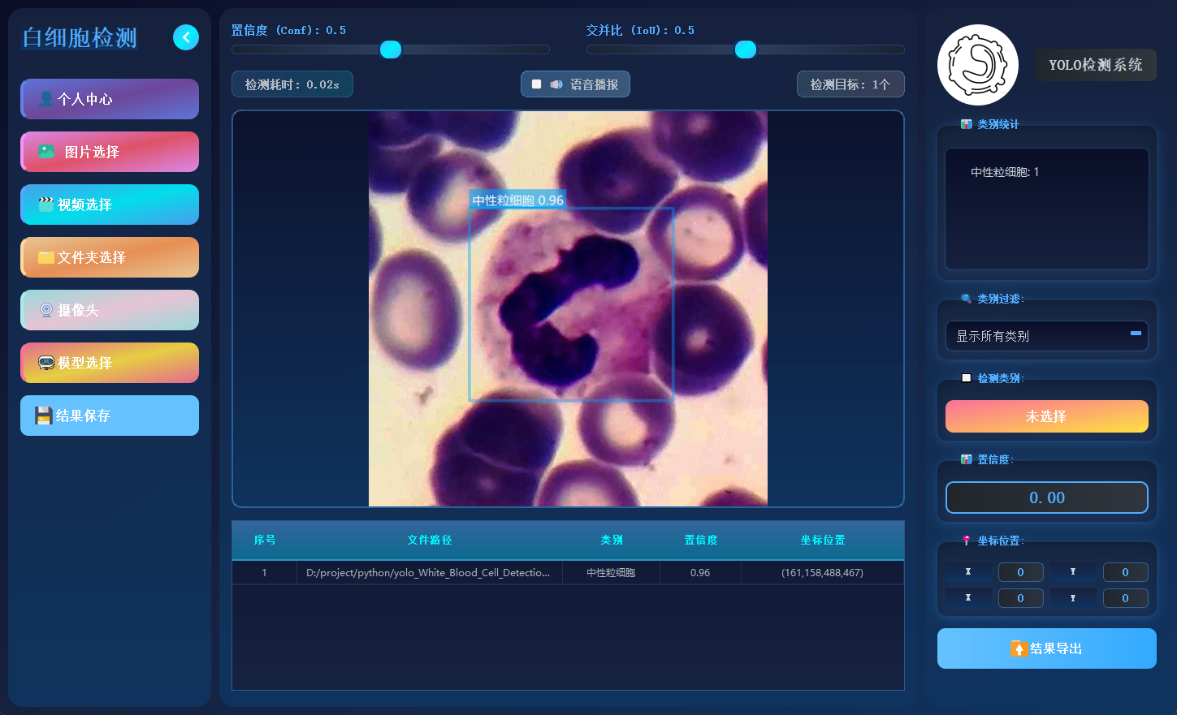The height and width of the screenshot is (715, 1177).
Task: Select 文件夹选择 folder input
Action: [x=110, y=257]
